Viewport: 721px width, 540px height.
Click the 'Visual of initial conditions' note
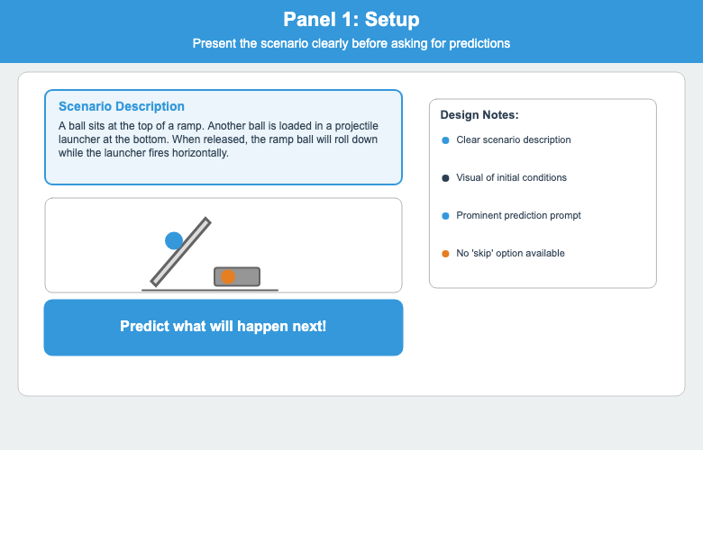tap(511, 178)
